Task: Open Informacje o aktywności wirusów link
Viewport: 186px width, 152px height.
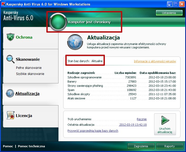Action: point(155,61)
